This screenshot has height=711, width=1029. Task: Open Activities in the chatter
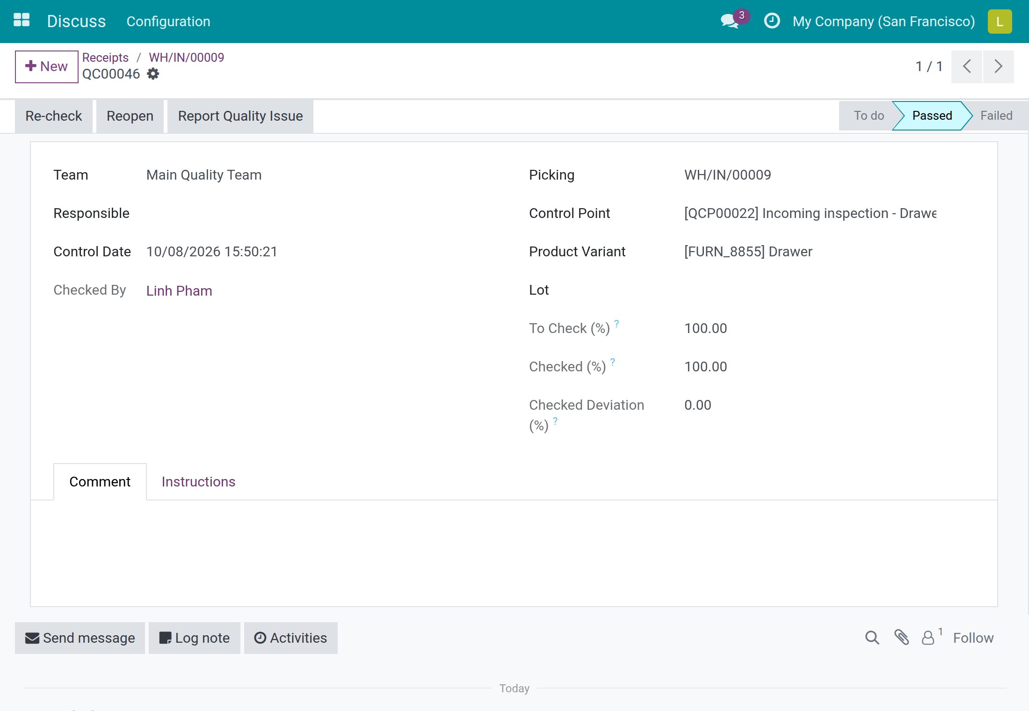pos(290,638)
